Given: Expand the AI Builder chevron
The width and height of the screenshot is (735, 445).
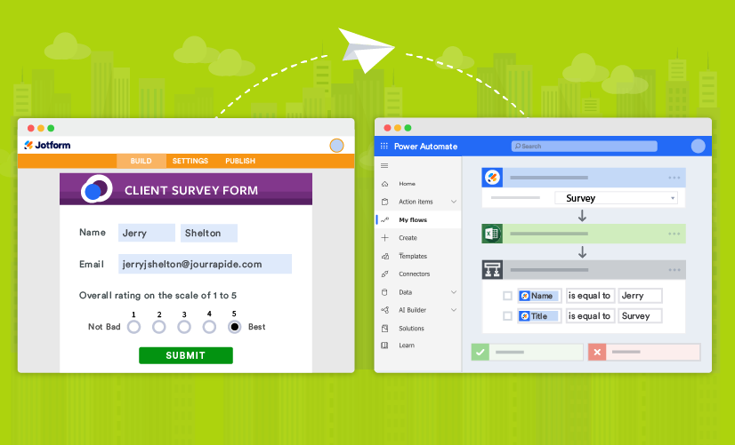Looking at the screenshot, I should [453, 310].
